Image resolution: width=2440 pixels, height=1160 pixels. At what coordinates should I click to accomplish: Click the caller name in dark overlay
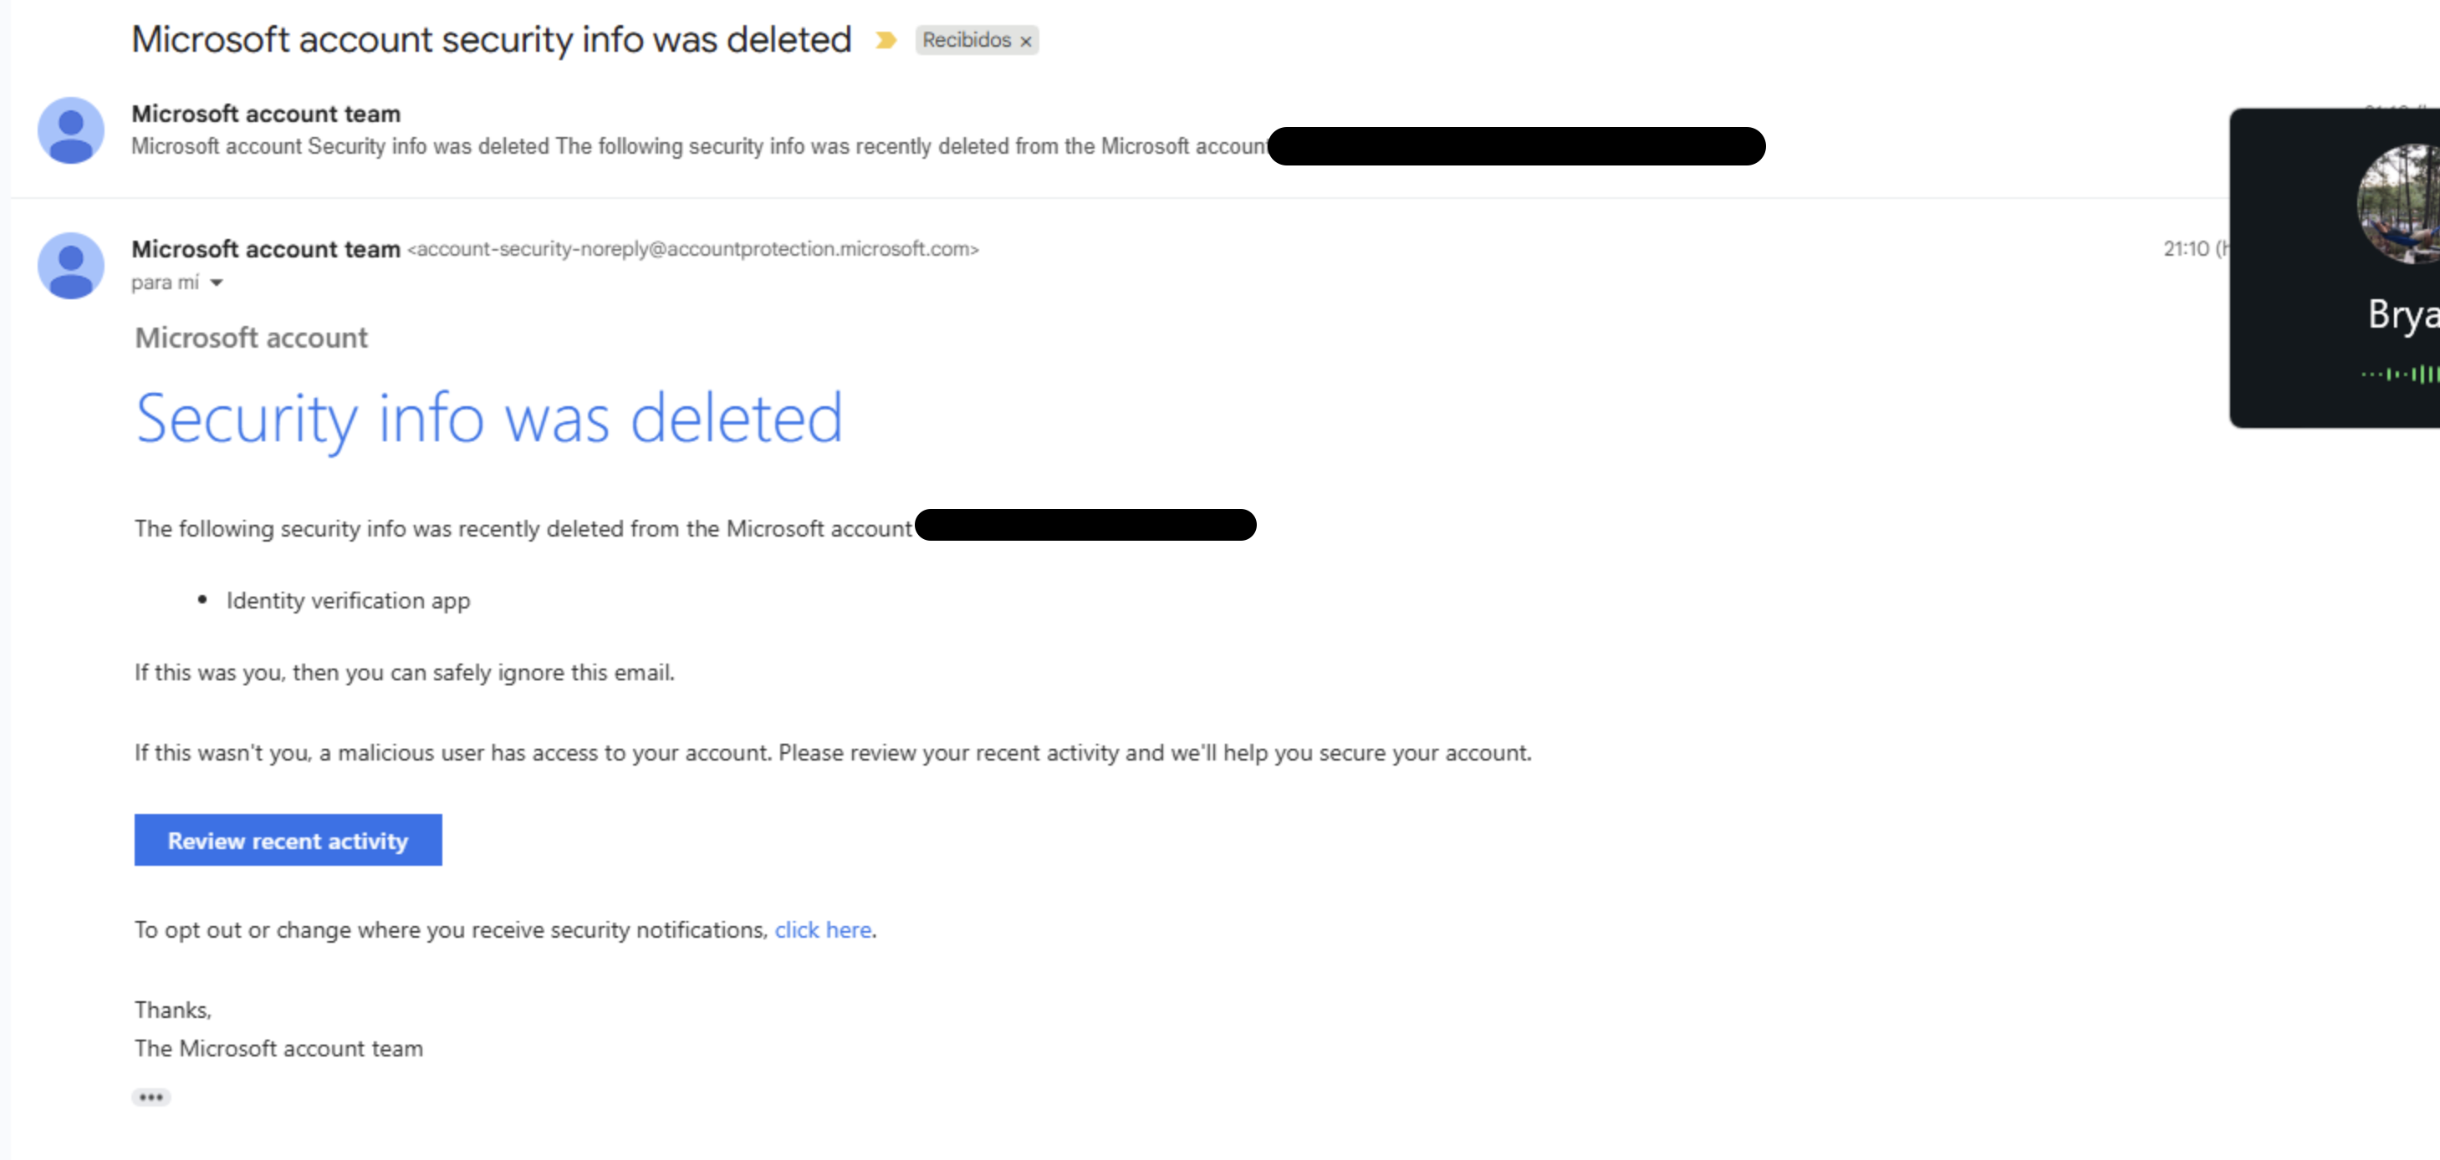[2404, 315]
